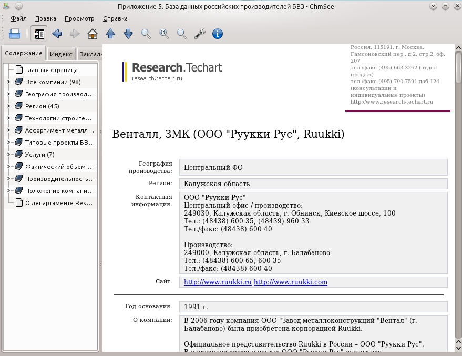Image resolution: width=462 pixels, height=356 pixels.
Task: Click the 1991 г. founding year value
Action: coord(313,307)
